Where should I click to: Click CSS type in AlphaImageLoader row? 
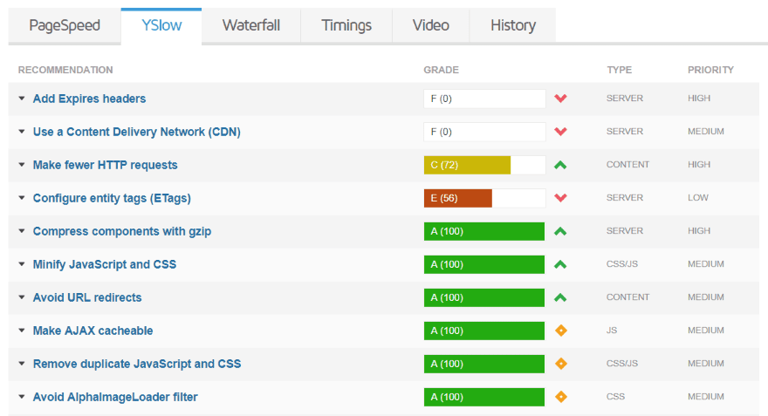coord(615,397)
